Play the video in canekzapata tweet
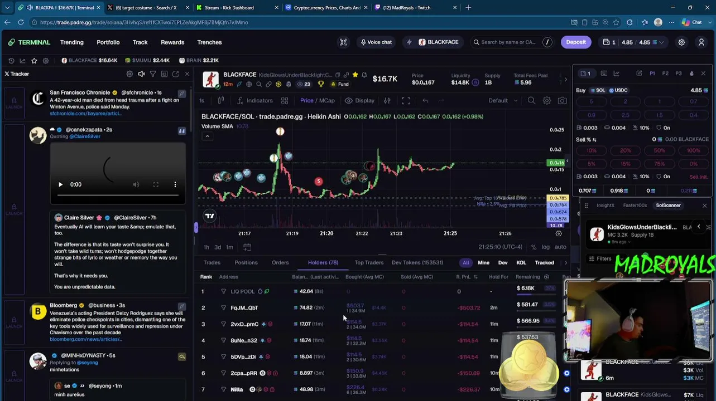Screen dimensions: 716x401 click(60, 184)
